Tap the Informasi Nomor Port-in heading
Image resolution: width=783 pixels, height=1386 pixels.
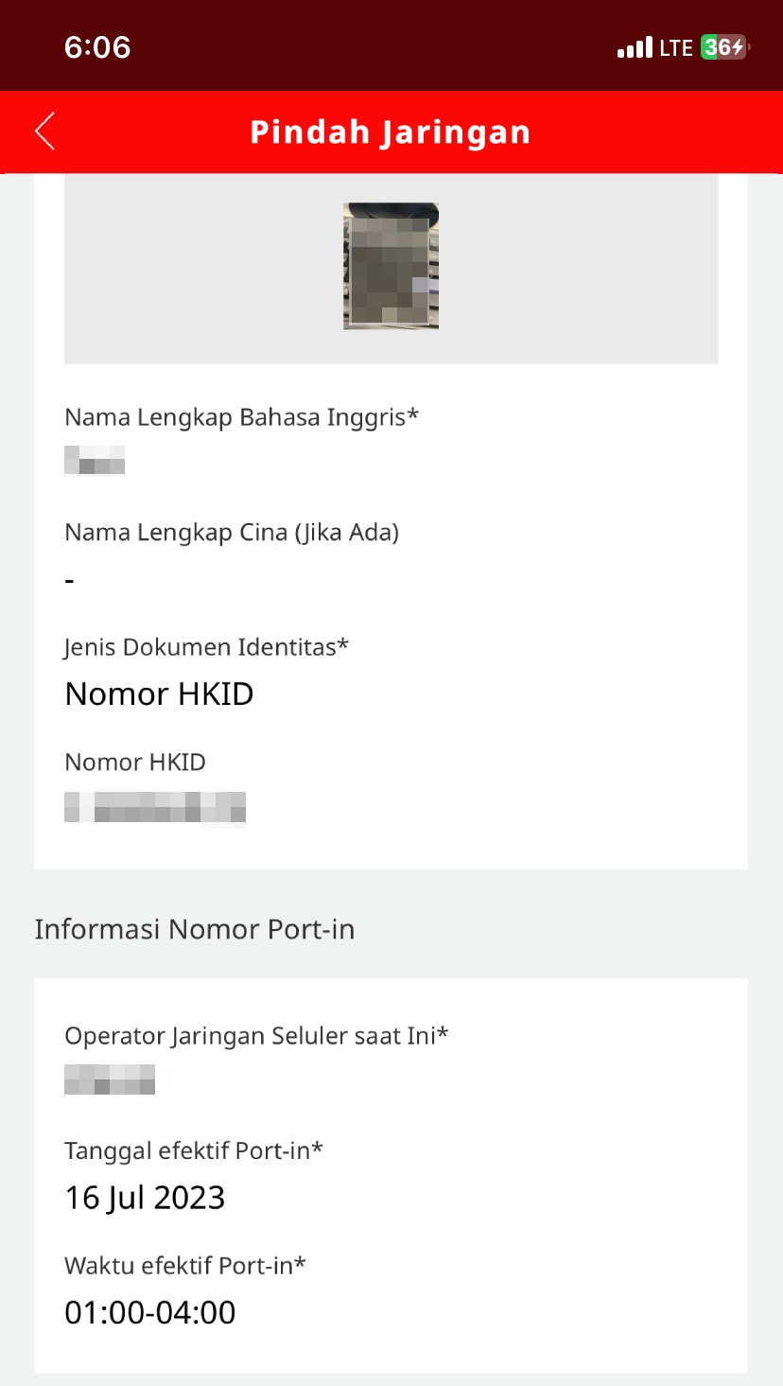click(x=195, y=929)
